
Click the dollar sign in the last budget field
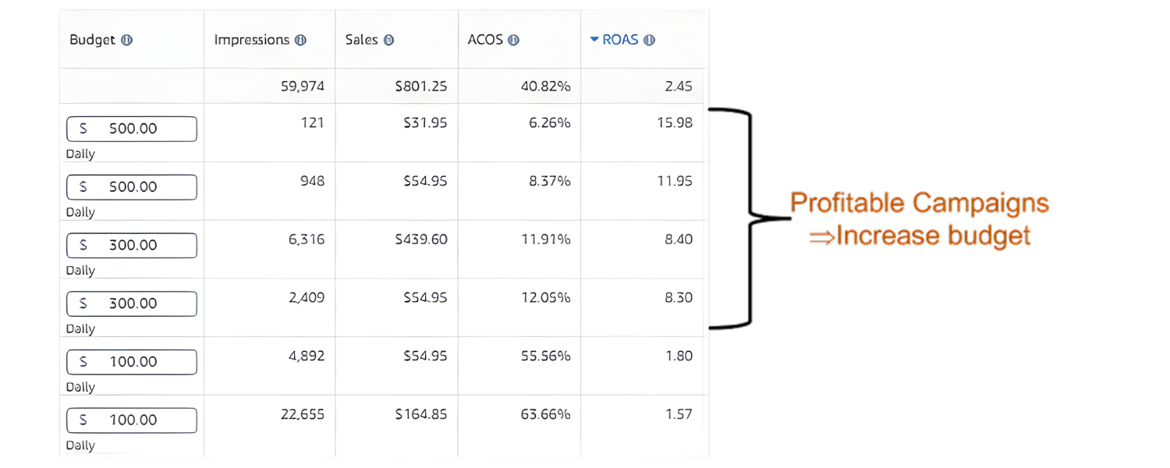83,420
